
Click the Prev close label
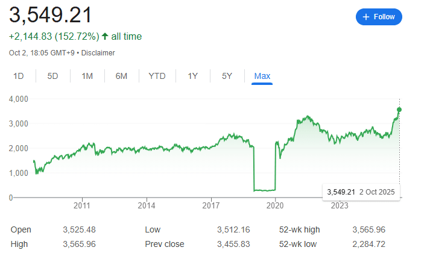coord(165,244)
